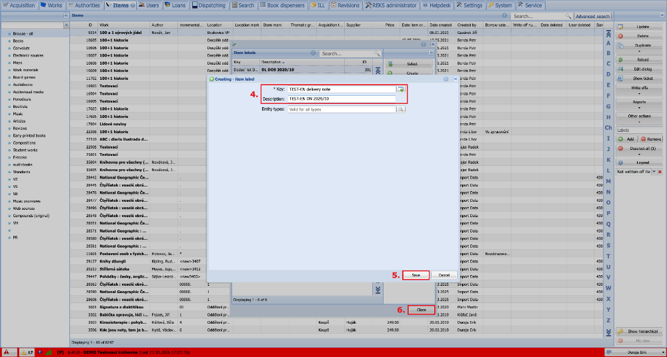Save the new item label

416,275
